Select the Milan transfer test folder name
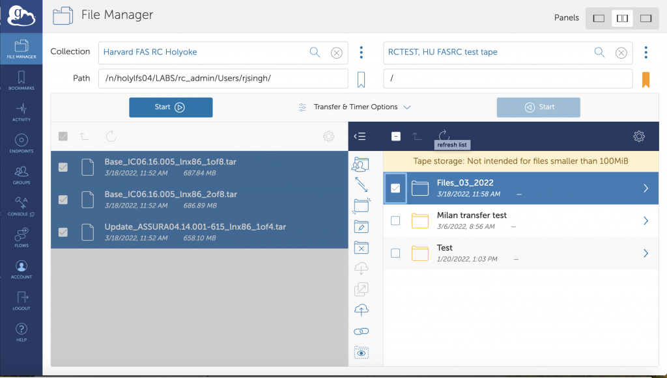This screenshot has height=378, width=667. pyautogui.click(x=472, y=215)
